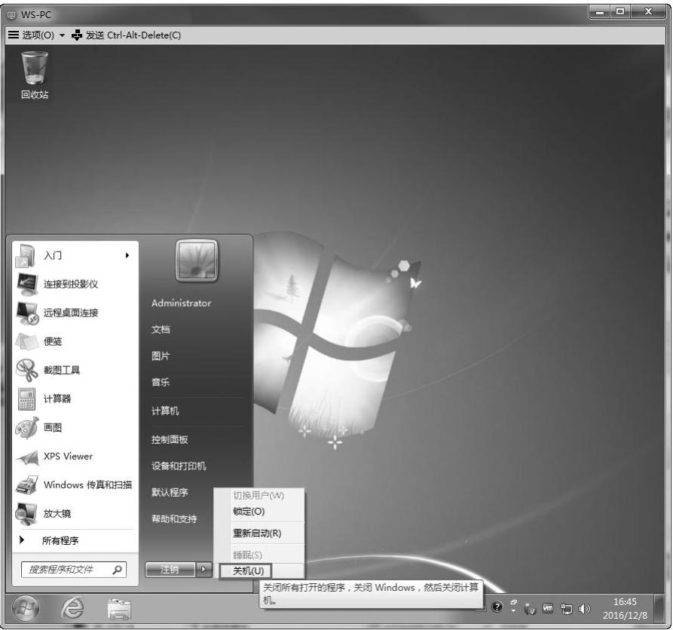Click the tray help question mark icon
This screenshot has height=630, width=673.
pos(497,607)
